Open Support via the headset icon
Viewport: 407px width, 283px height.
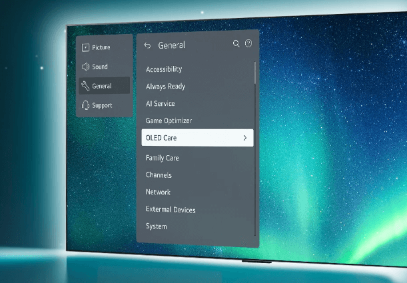click(85, 105)
